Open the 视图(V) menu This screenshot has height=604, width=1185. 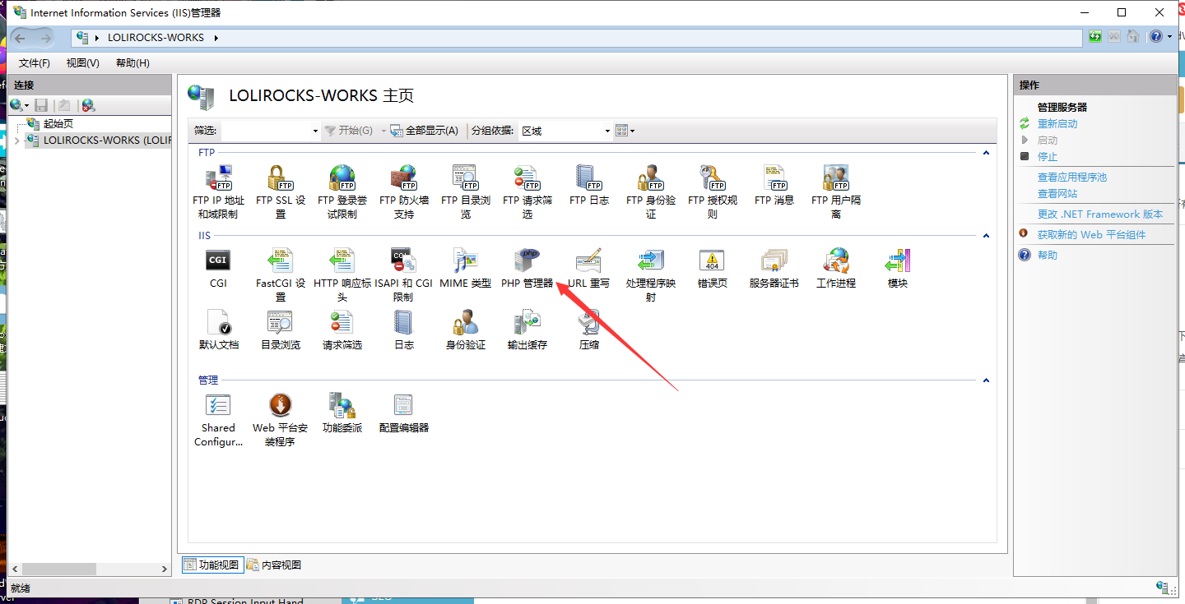click(x=83, y=63)
